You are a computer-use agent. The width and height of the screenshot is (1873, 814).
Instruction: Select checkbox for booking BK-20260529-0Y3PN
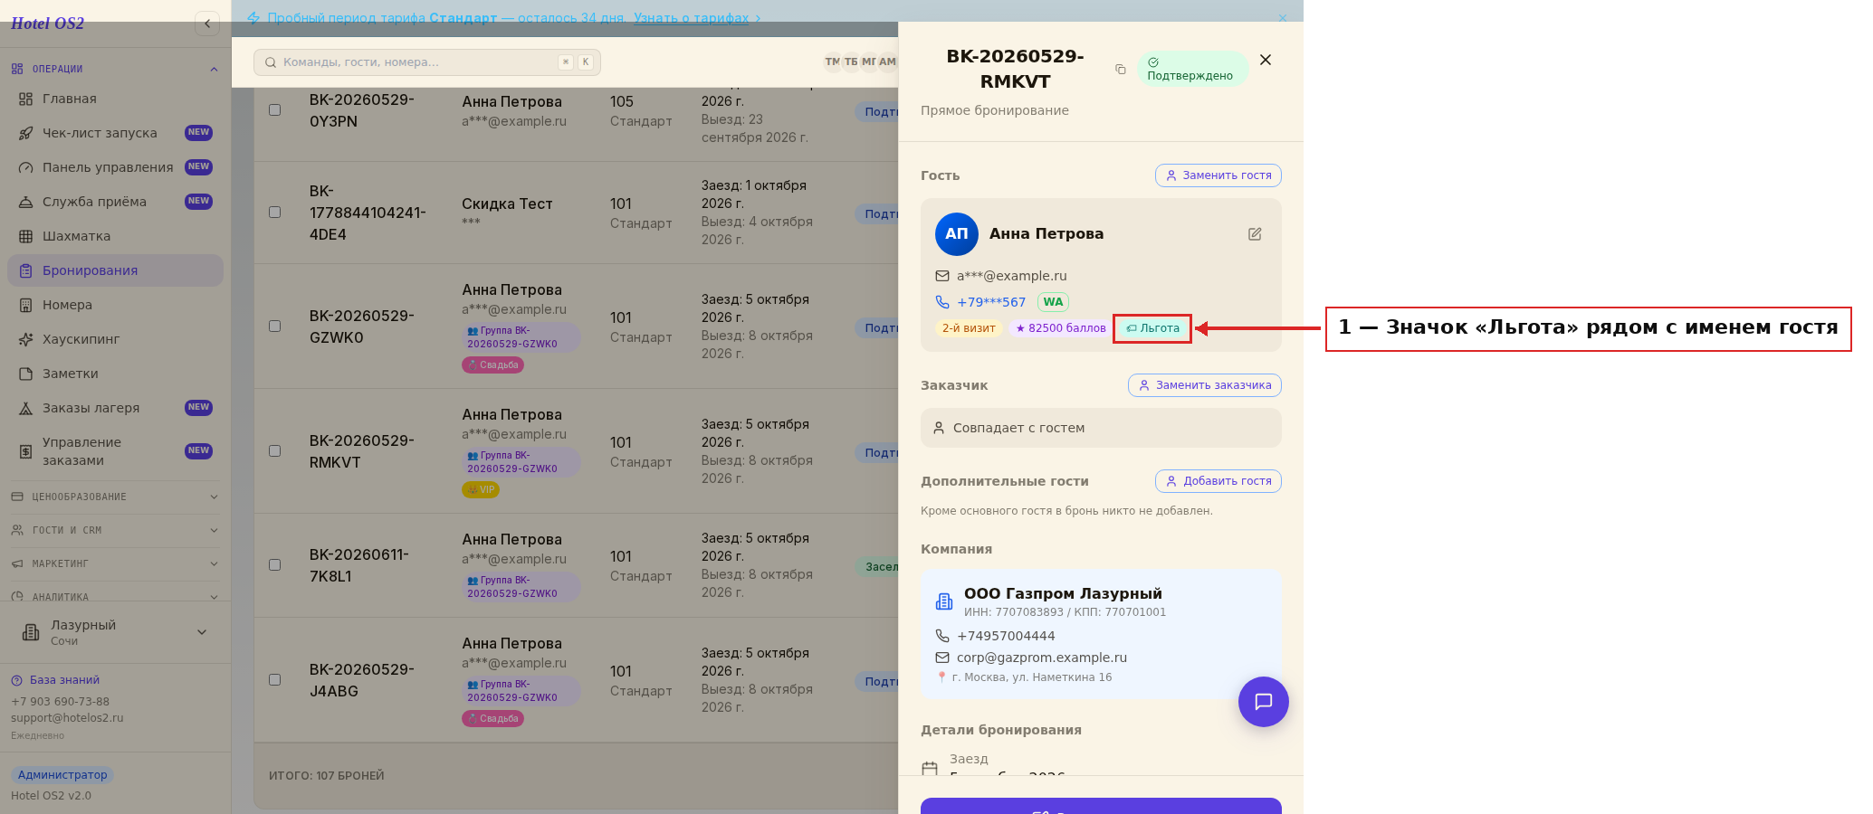pos(274,110)
